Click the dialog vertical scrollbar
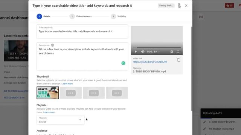 pos(191,69)
